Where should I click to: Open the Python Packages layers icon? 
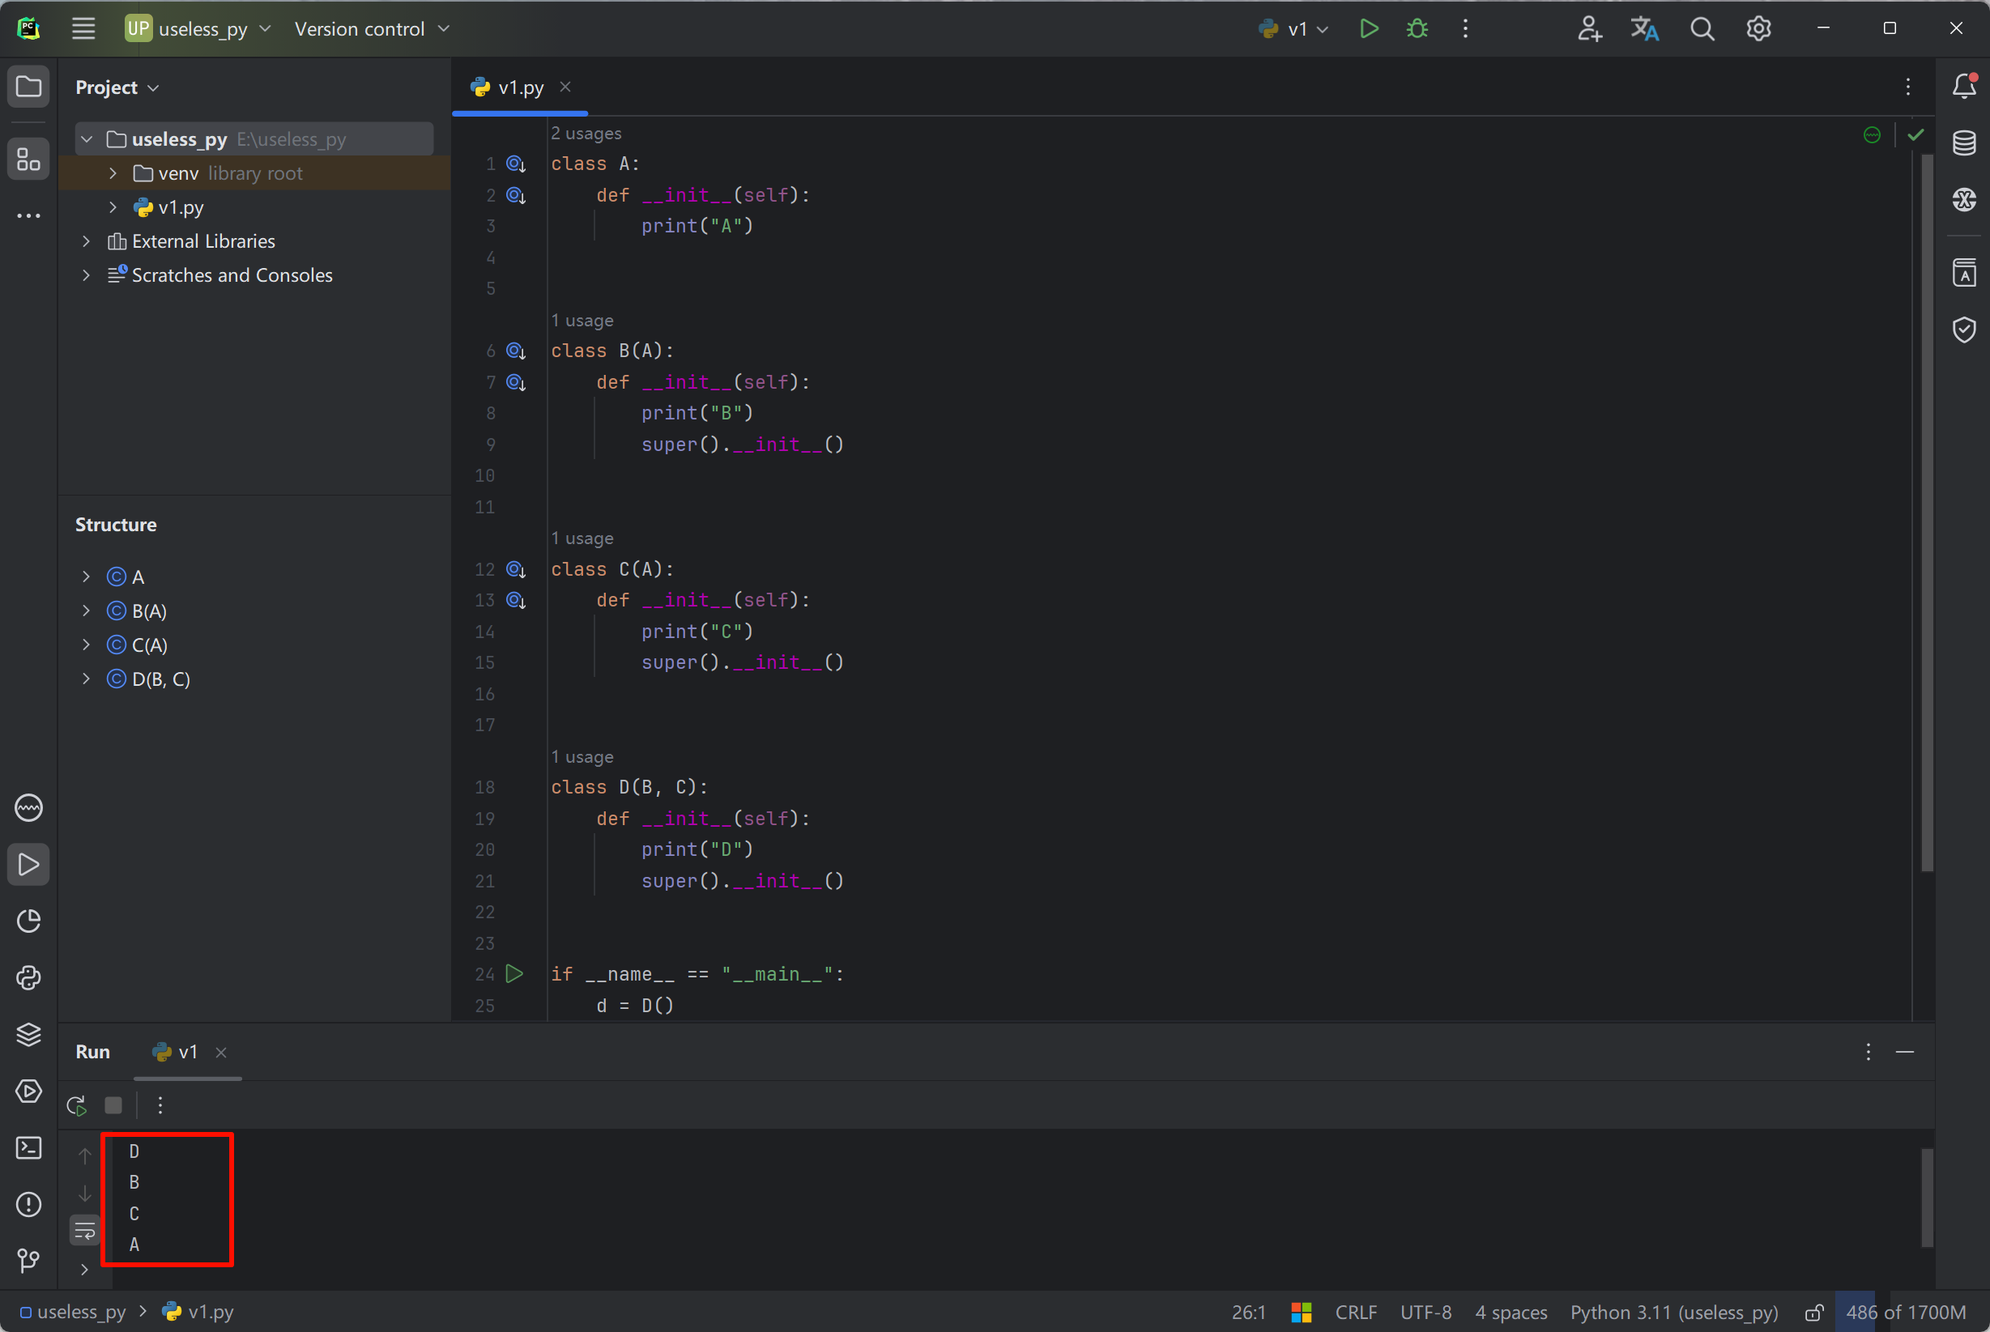click(29, 1034)
